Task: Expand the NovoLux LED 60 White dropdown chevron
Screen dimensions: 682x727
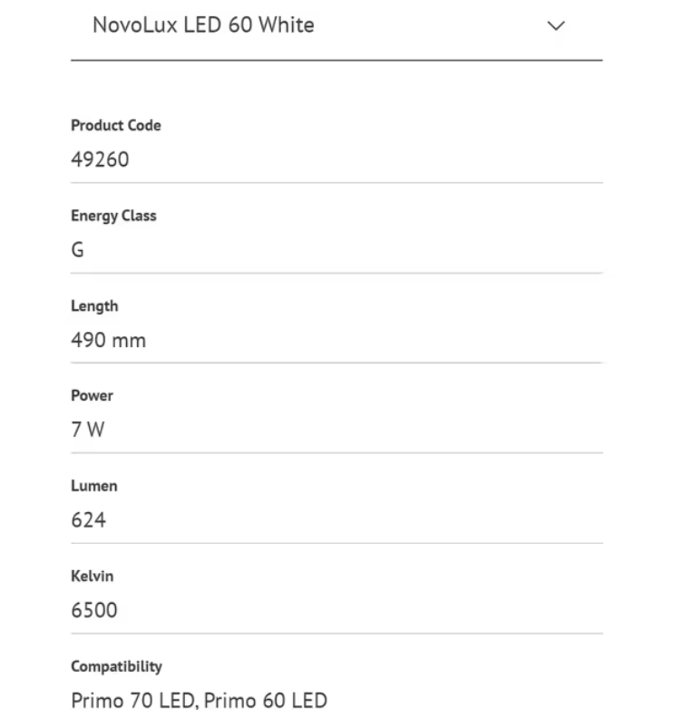Action: click(556, 25)
